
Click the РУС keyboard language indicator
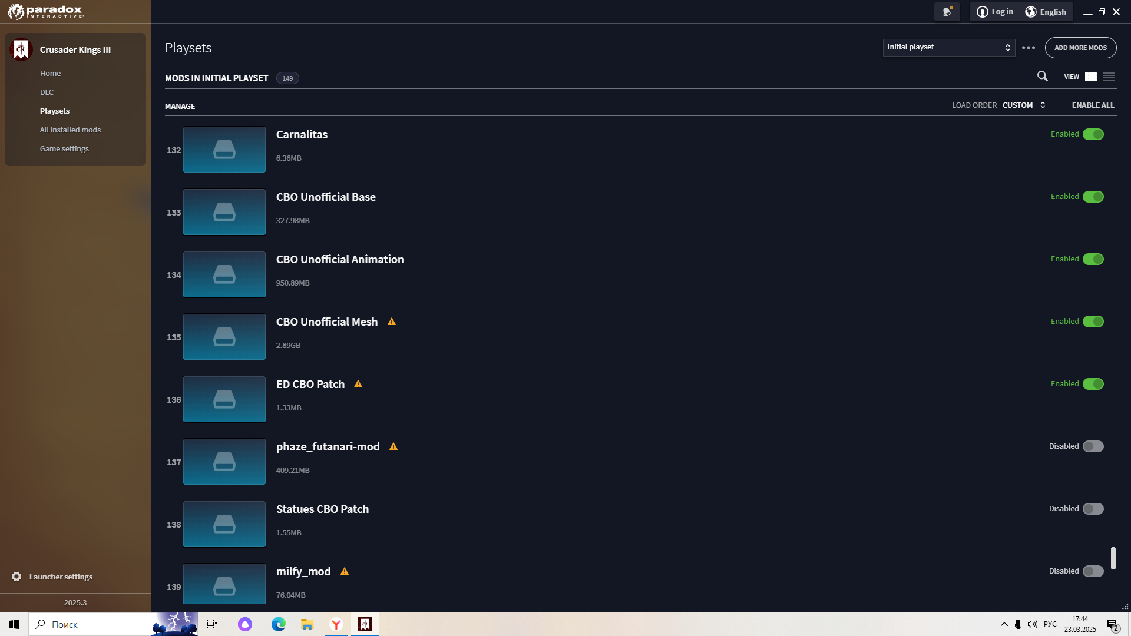point(1050,624)
